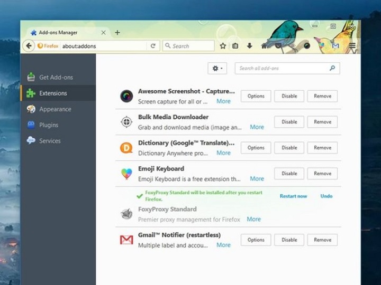The image size is (381, 285).
Task: Click the Awesome Screenshot toolbar icon
Action: point(307,46)
